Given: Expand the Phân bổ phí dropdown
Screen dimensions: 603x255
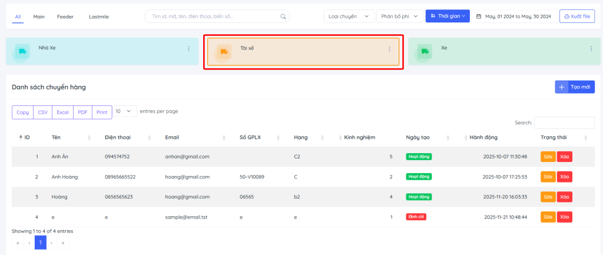Looking at the screenshot, I should (x=399, y=16).
